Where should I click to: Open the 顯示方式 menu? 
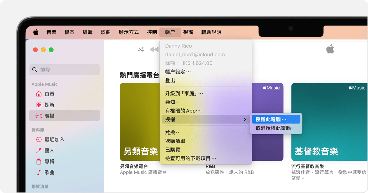129,32
